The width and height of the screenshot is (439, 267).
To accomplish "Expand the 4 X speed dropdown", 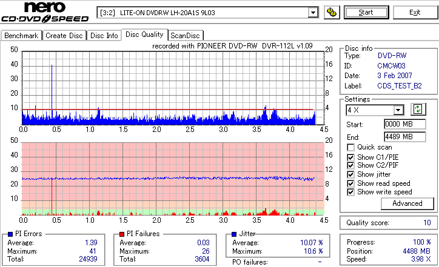I will click(x=398, y=110).
